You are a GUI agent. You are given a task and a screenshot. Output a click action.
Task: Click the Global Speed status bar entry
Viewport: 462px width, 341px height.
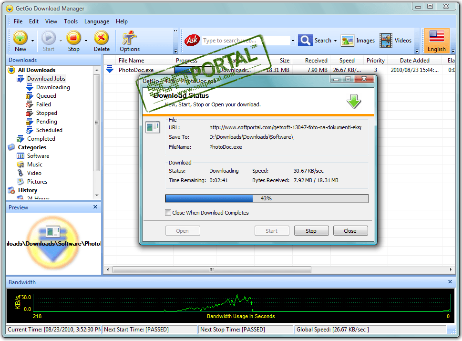pyautogui.click(x=370, y=330)
